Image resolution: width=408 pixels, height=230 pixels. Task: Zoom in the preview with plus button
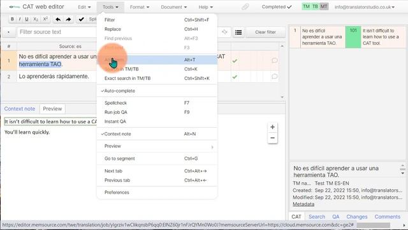[x=272, y=127]
